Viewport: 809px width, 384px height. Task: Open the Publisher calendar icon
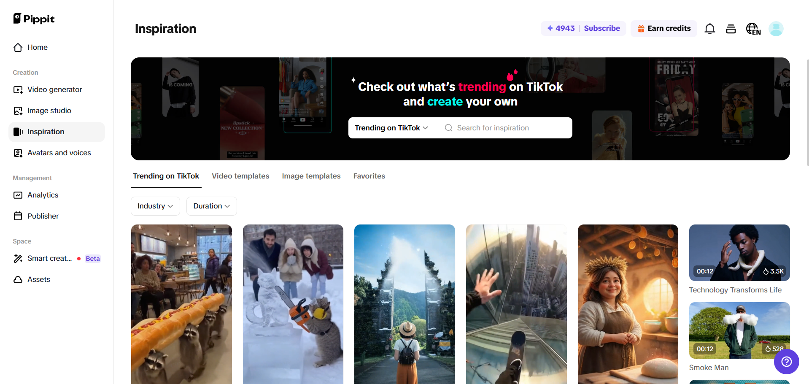(18, 216)
